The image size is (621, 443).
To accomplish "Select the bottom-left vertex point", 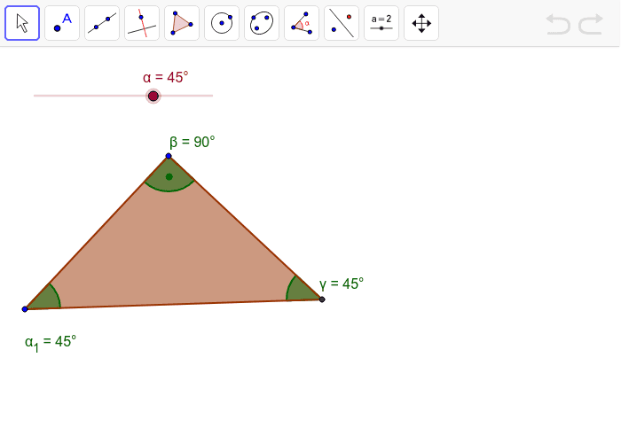I will pyautogui.click(x=25, y=309).
